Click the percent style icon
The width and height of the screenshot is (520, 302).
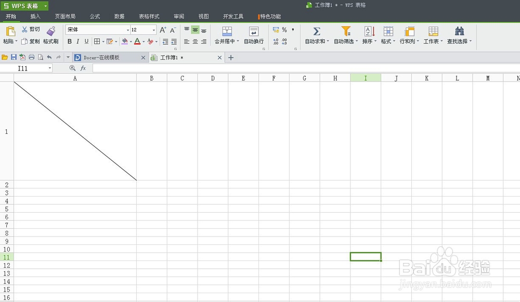click(x=284, y=30)
